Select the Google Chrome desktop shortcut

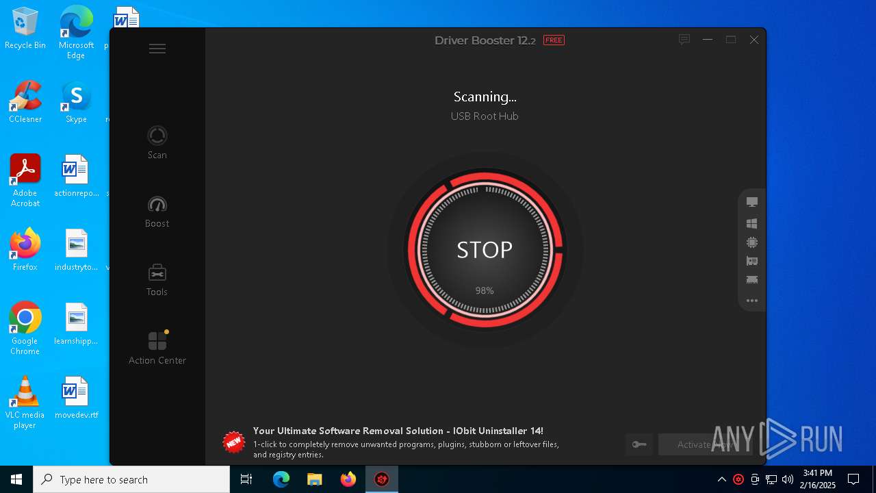(x=25, y=329)
